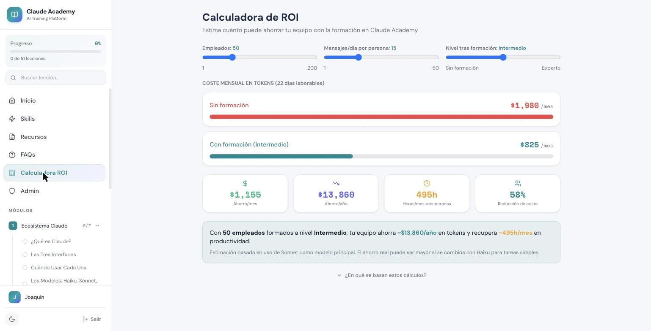Mark the '¿Qué es Claude?' lesson circle
Screen dimensions: 651x331
click(x=25, y=241)
